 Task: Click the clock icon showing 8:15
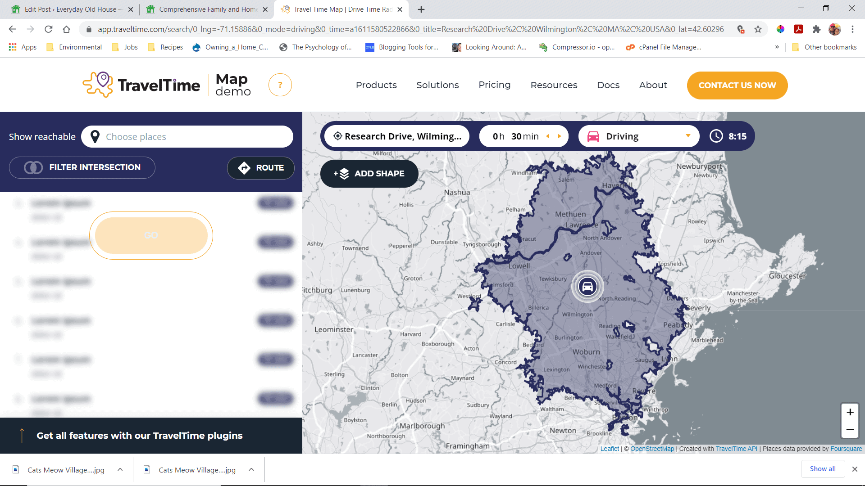point(716,136)
